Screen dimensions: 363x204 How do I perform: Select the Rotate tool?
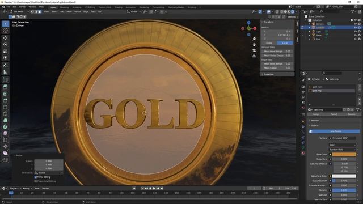coord(5,45)
